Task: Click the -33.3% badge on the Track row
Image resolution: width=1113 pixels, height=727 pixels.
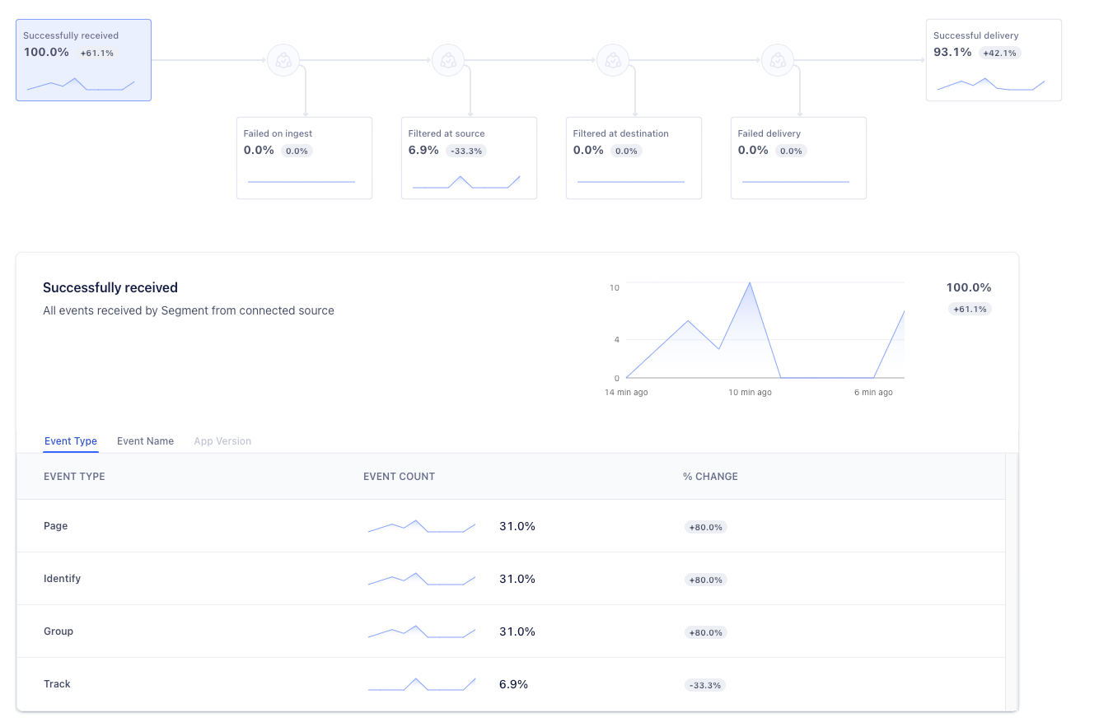Action: pos(704,684)
